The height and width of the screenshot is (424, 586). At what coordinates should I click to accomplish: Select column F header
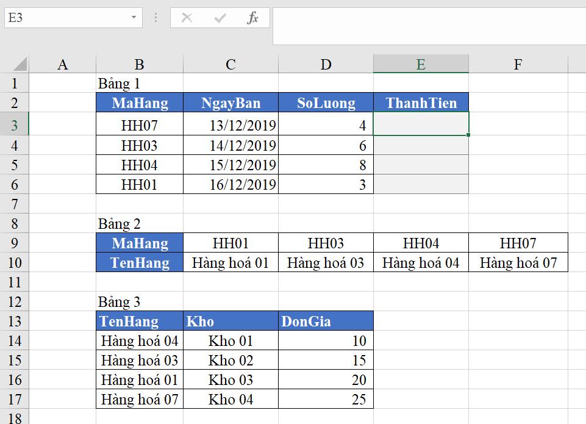pos(518,63)
